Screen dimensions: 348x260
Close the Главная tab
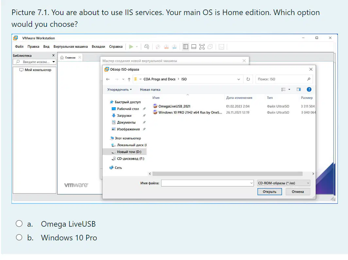pos(80,57)
